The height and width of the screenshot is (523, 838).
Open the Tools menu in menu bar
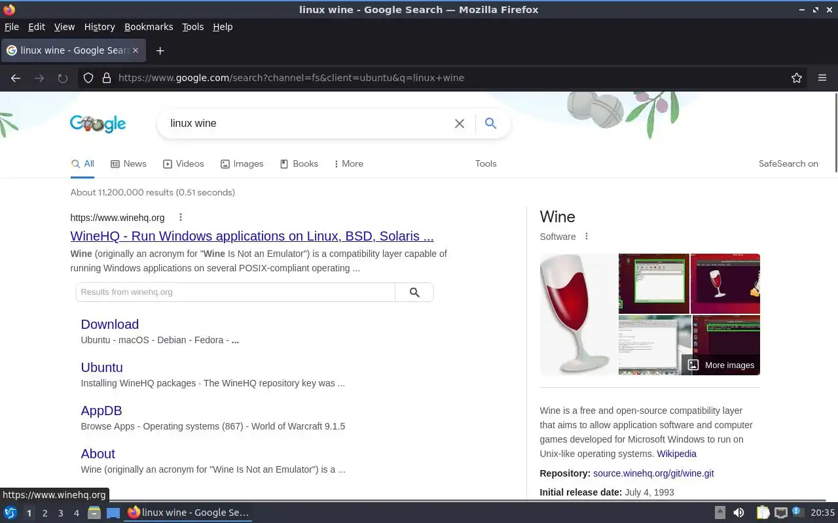coord(192,27)
